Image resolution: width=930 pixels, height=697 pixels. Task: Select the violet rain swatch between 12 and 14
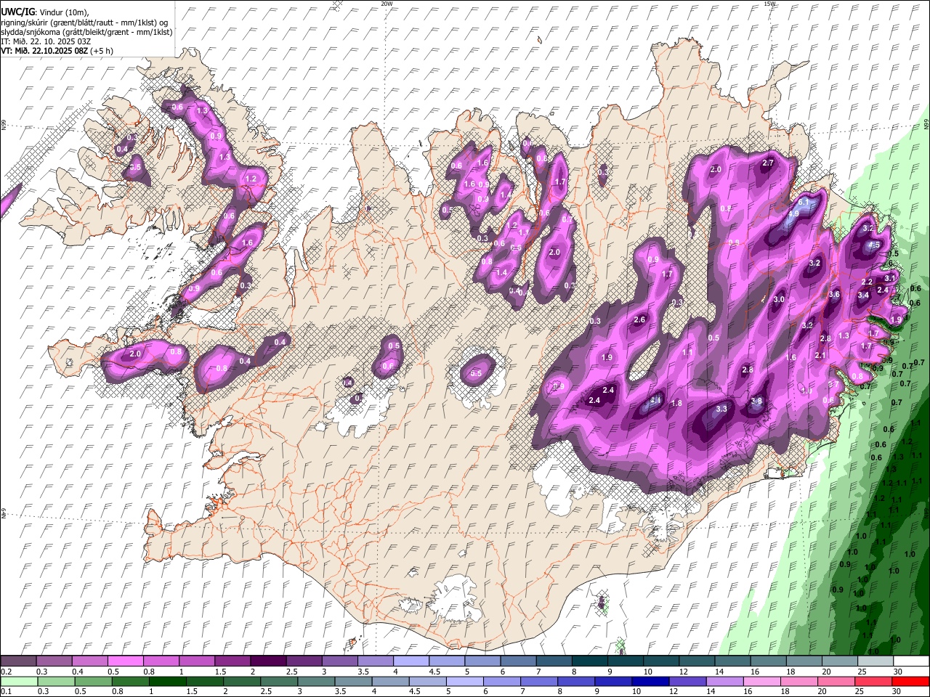coord(687,682)
